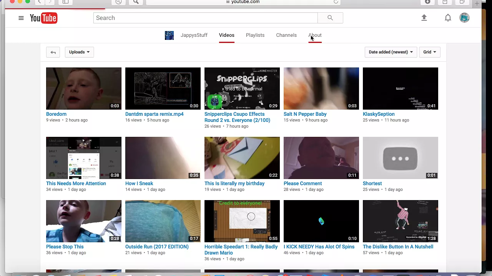Image resolution: width=492 pixels, height=276 pixels.
Task: Show Safari sidebar panel
Action: [x=65, y=2]
